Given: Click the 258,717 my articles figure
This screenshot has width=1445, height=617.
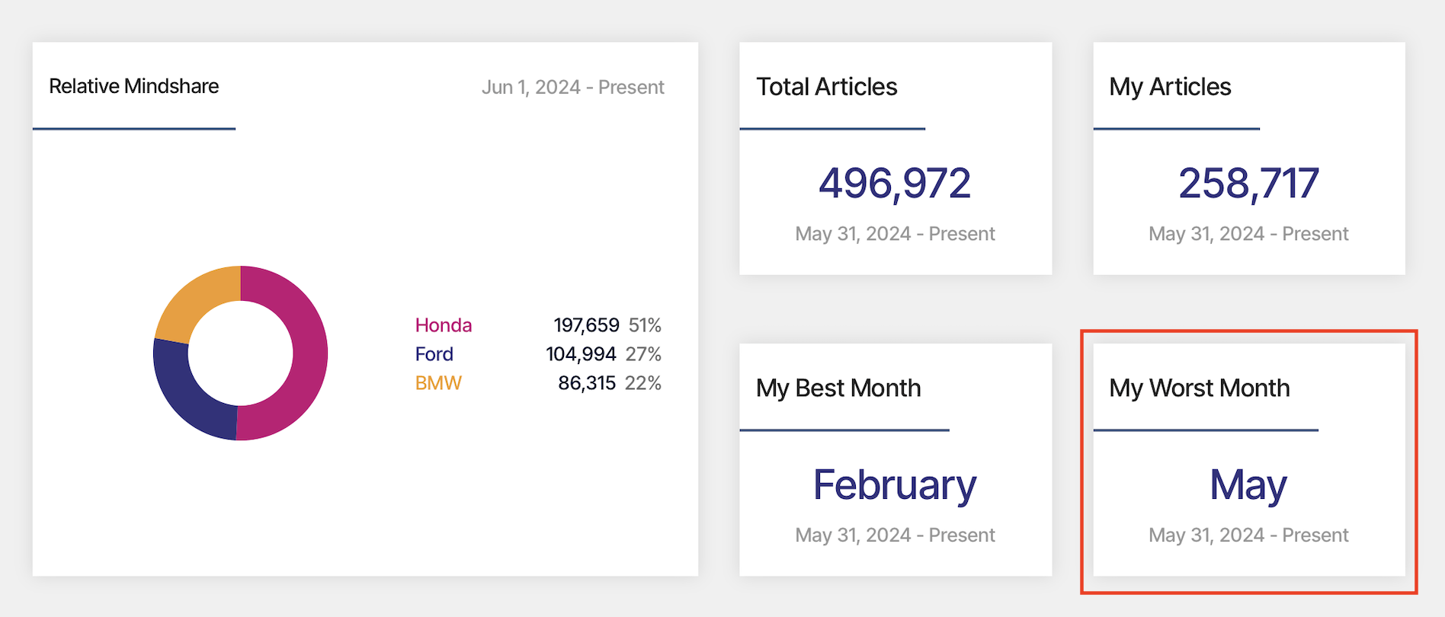Looking at the screenshot, I should click(1248, 184).
